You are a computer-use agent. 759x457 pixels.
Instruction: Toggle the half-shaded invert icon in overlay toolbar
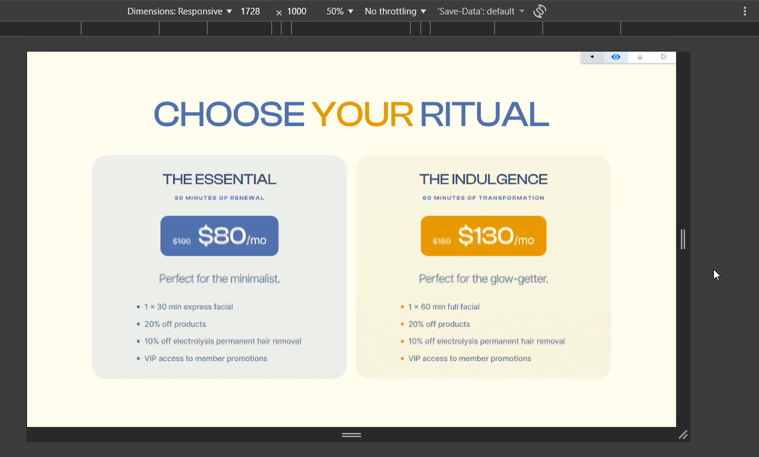coord(664,57)
